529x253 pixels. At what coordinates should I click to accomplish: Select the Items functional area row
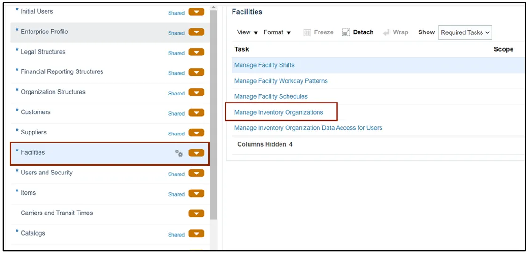pyautogui.click(x=110, y=193)
